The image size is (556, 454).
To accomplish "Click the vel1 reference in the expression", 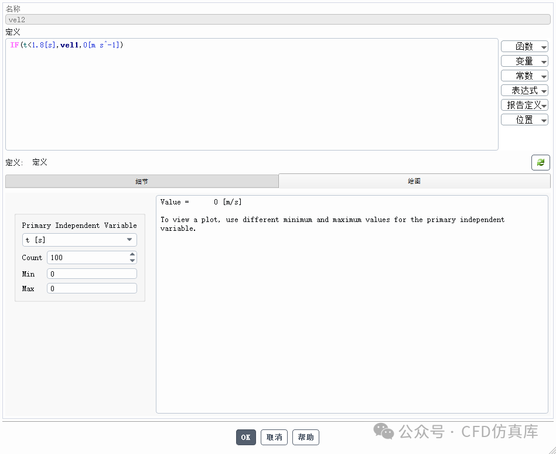I will pos(70,45).
